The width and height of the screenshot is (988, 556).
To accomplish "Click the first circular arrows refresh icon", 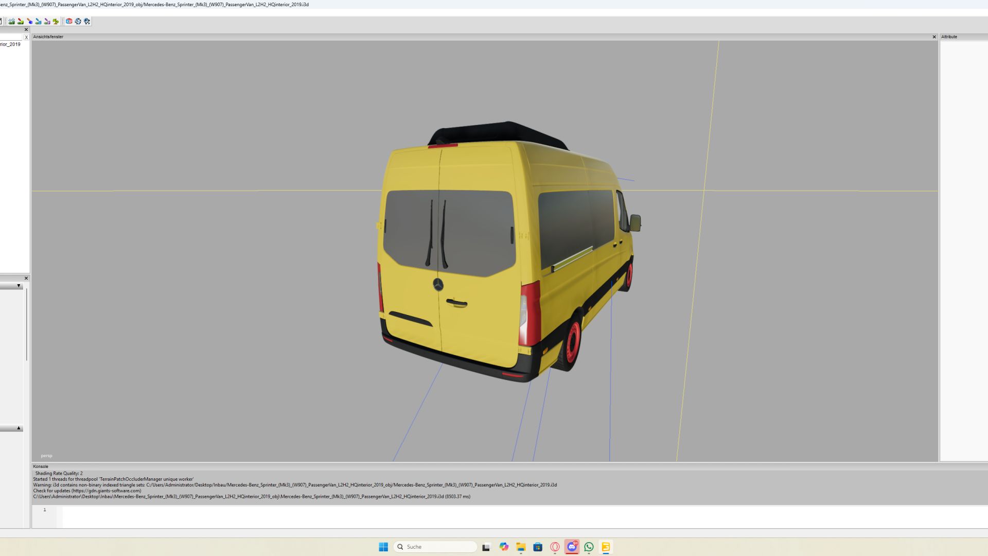I will (x=78, y=21).
